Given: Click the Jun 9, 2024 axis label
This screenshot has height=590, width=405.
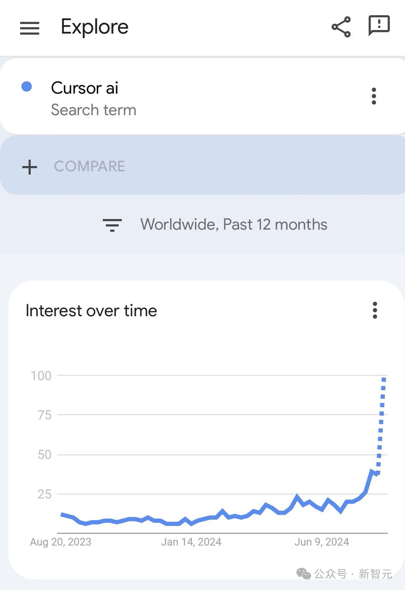Looking at the screenshot, I should coord(321,542).
